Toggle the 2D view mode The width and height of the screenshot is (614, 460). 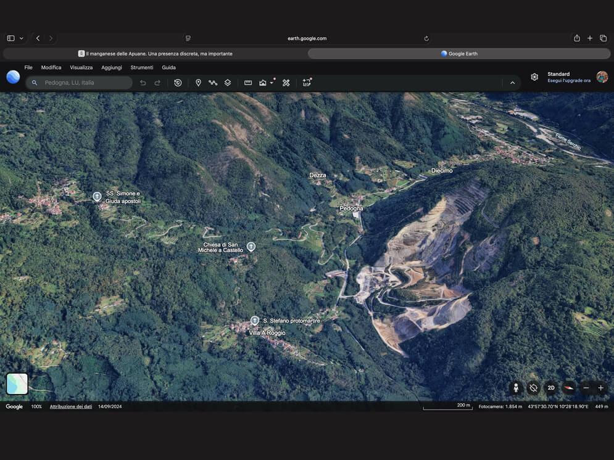coord(551,388)
